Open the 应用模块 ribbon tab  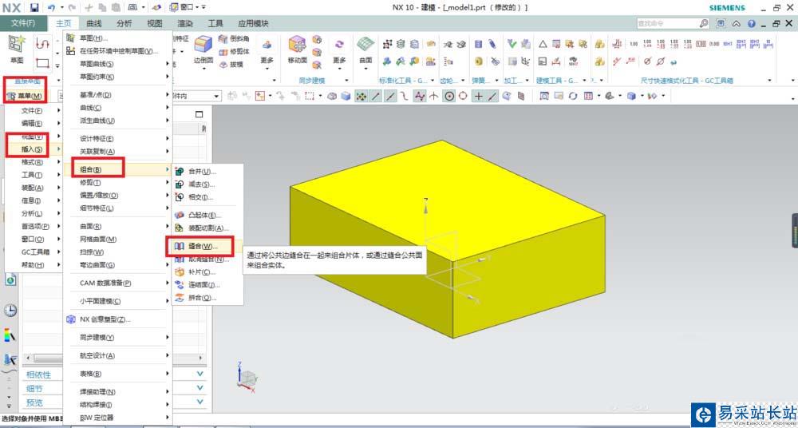tap(253, 23)
